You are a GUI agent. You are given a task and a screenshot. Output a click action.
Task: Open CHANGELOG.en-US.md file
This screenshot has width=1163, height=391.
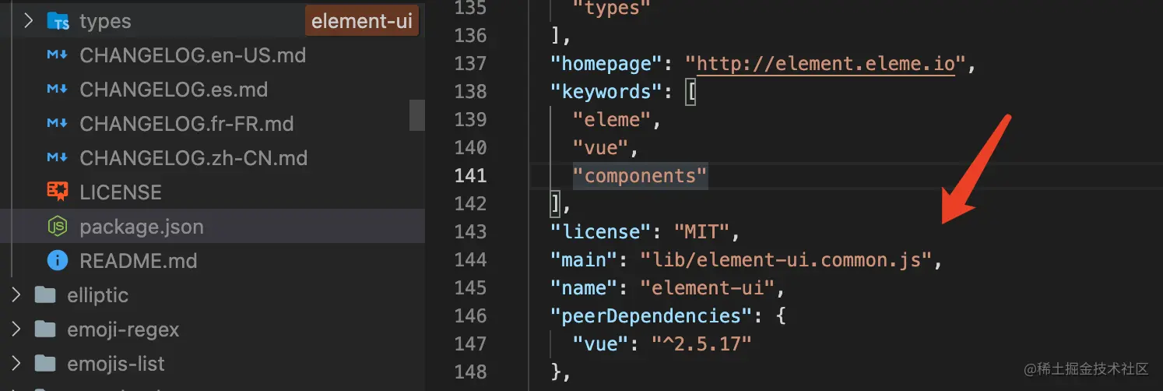[x=192, y=55]
